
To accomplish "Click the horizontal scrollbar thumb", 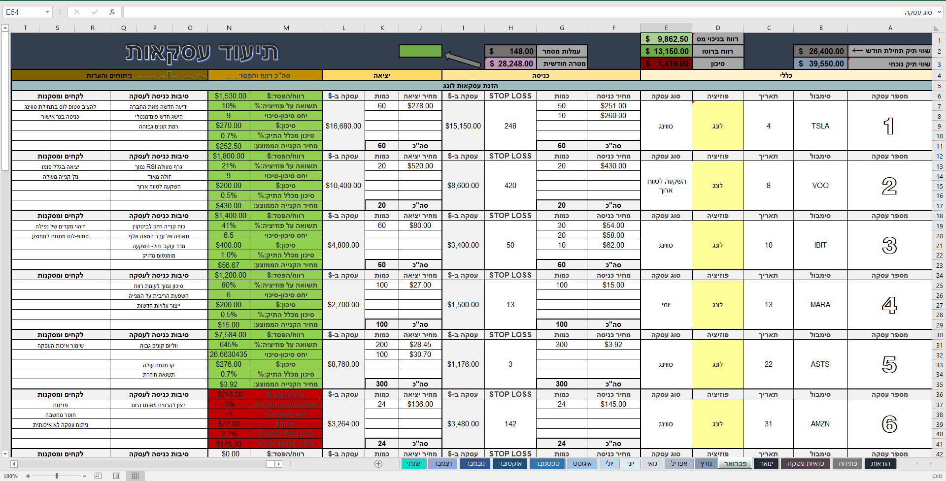I will [270, 464].
